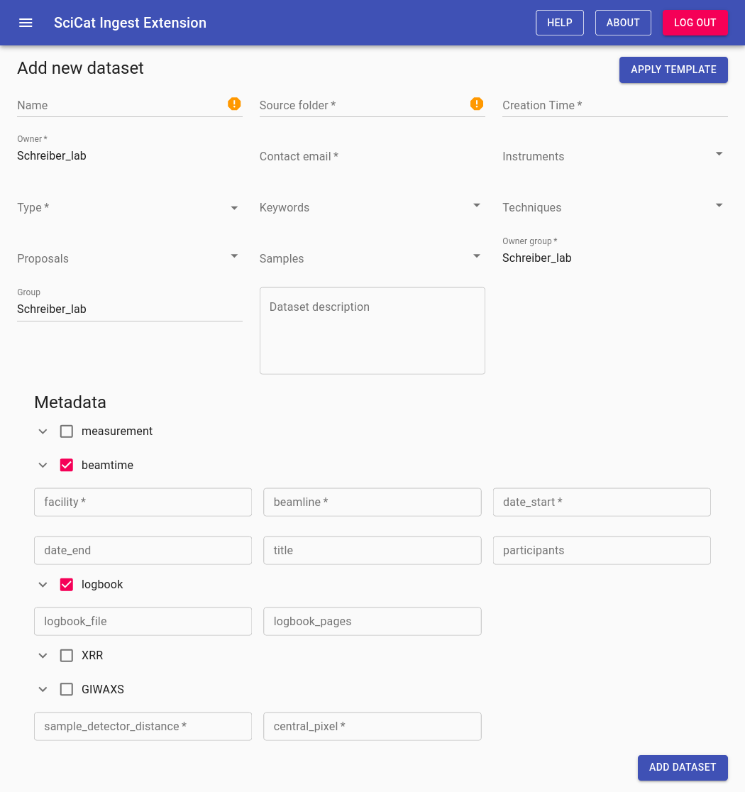Uncheck the beamtime metadata checkbox
Image resolution: width=745 pixels, height=792 pixels.
(x=66, y=465)
